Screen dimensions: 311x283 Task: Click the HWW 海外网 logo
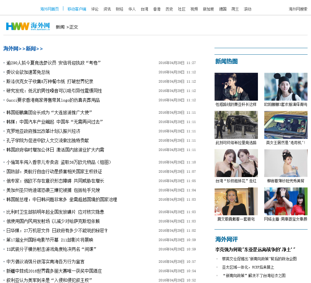(28, 26)
